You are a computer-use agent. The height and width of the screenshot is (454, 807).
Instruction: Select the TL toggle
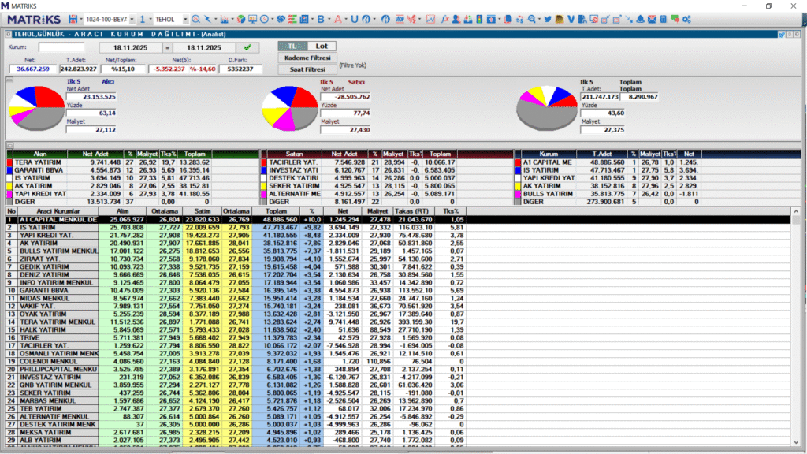292,47
